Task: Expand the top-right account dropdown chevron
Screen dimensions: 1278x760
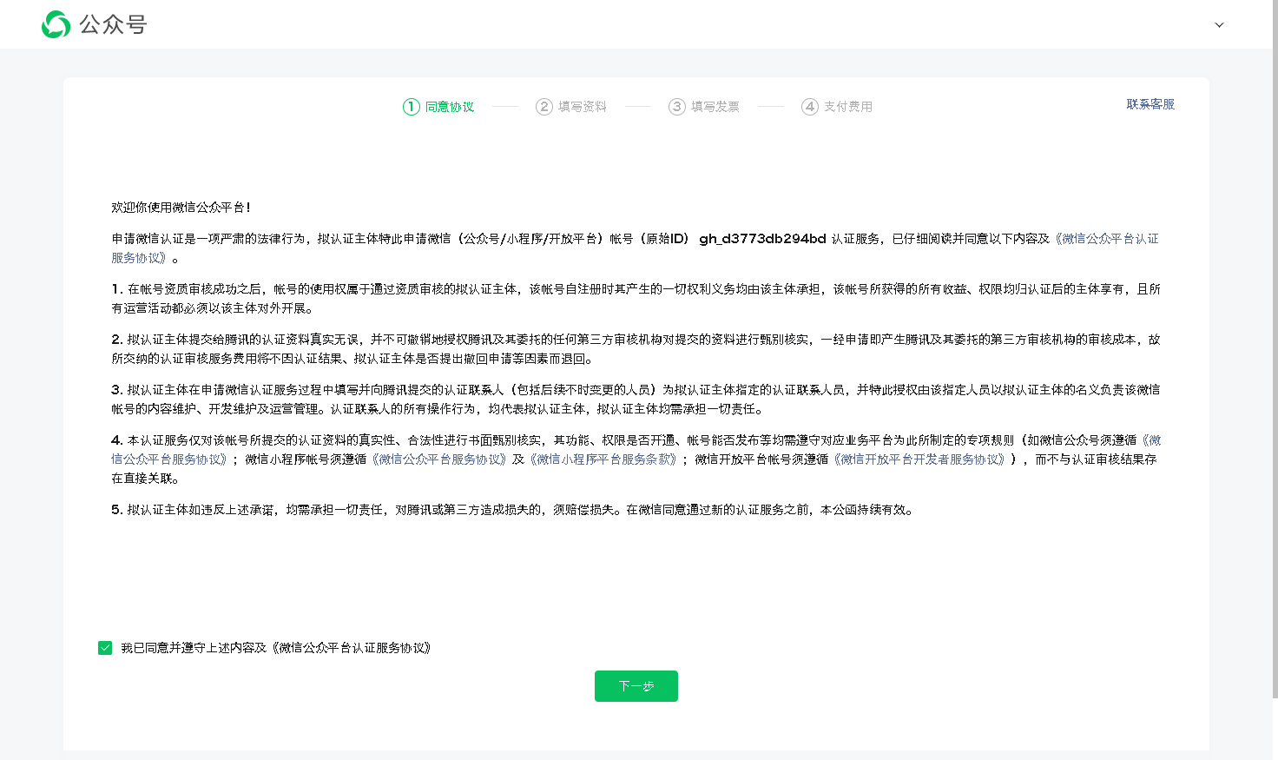Action: tap(1219, 25)
